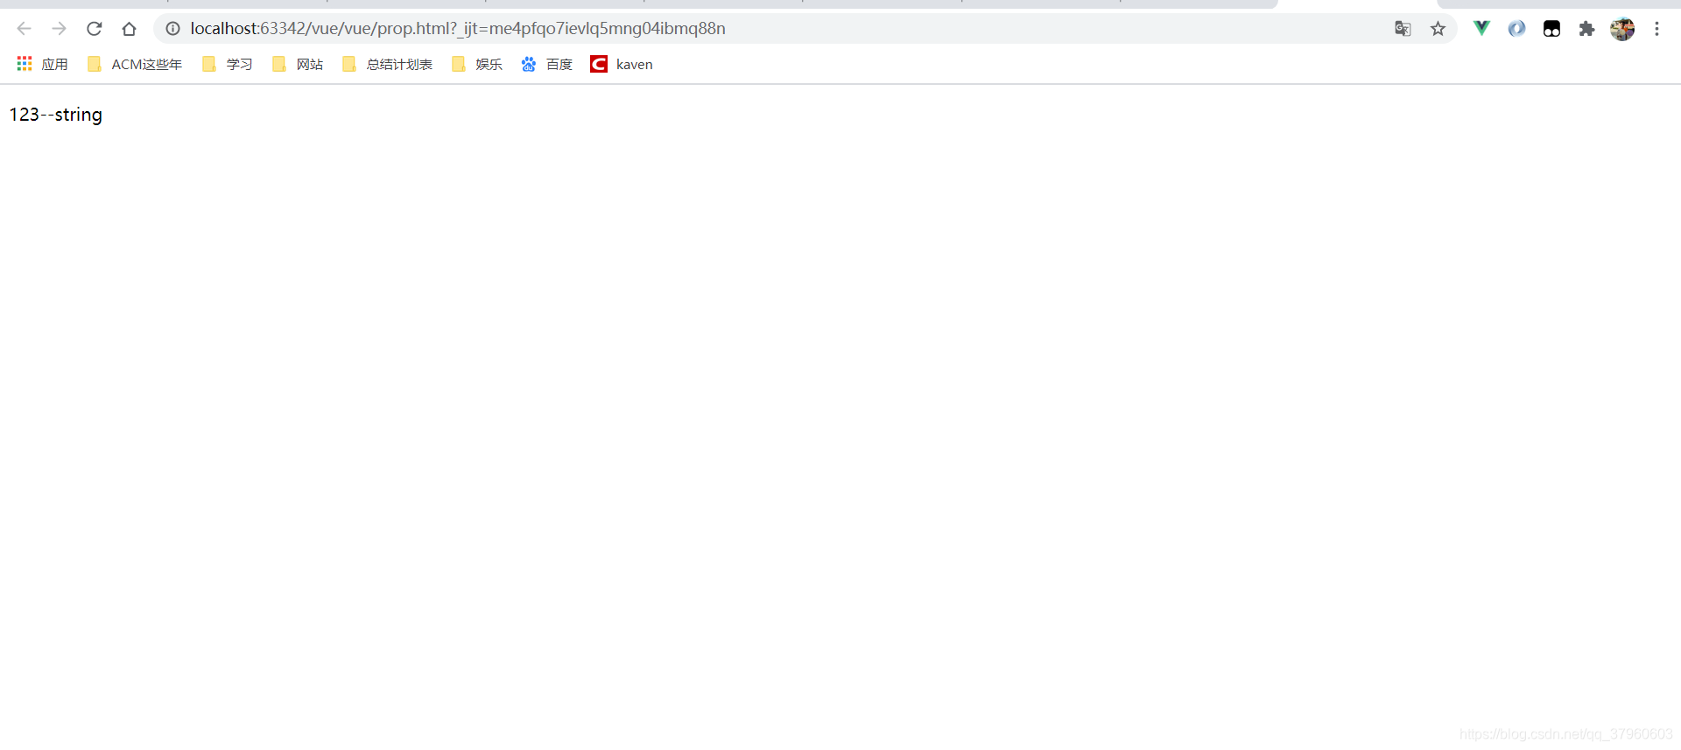This screenshot has height=750, width=1681.
Task: Open the 应用 apps shortcut
Action: point(42,64)
